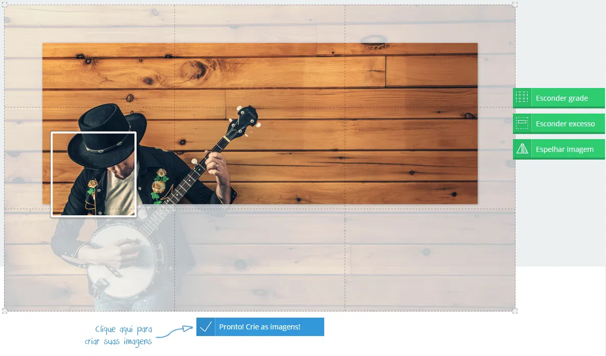Click the banjo headstock in the cover area

tap(244, 121)
